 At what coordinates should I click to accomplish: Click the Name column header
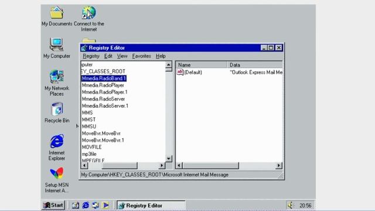(201, 65)
